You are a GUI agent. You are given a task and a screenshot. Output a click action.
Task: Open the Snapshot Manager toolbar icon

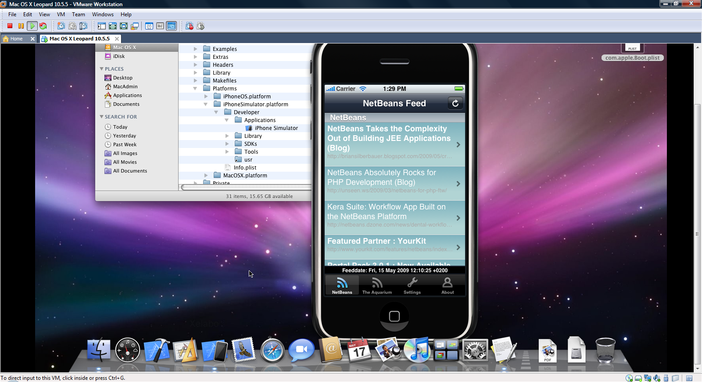click(83, 26)
